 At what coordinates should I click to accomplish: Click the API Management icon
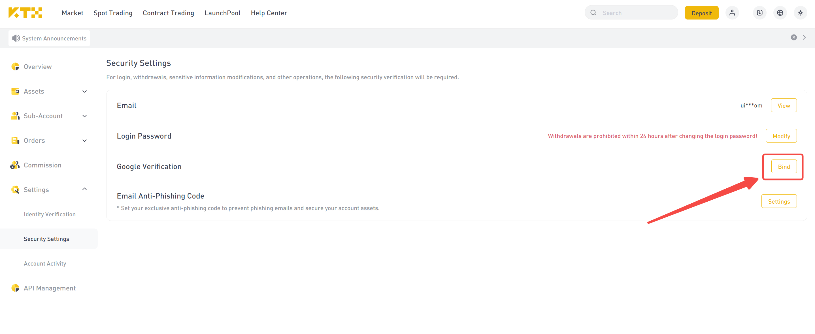click(x=15, y=288)
